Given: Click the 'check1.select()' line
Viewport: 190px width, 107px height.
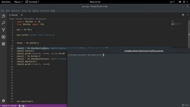Looking at the screenshot, I should (x=26, y=51).
